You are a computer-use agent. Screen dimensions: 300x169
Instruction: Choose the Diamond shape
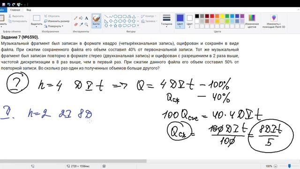pos(111,21)
